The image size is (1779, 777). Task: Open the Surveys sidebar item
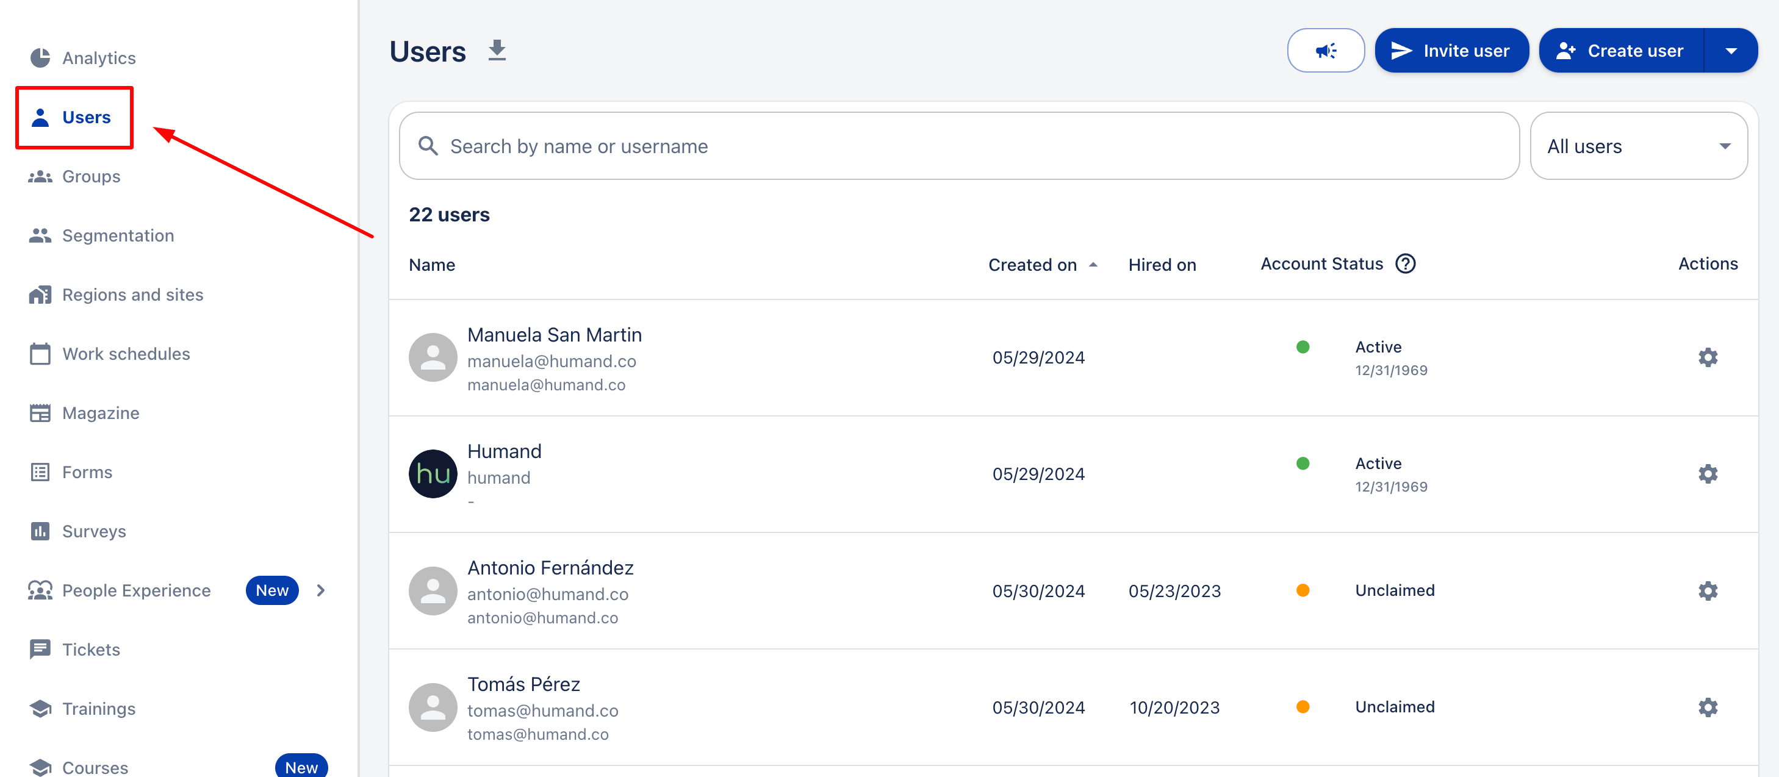[94, 531]
